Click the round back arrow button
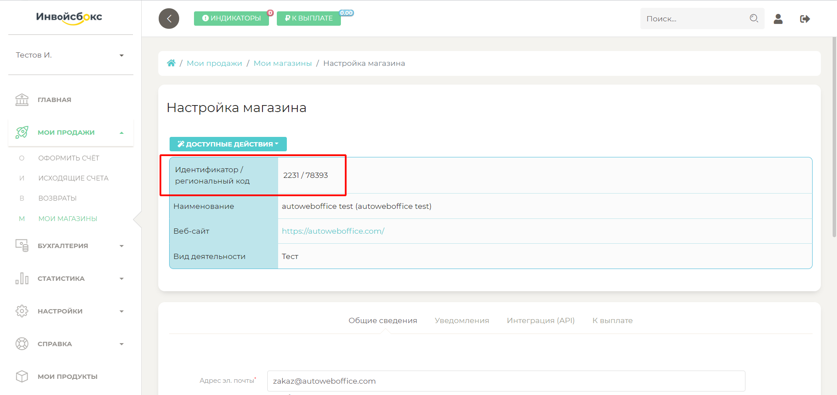Image resolution: width=837 pixels, height=395 pixels. (169, 19)
